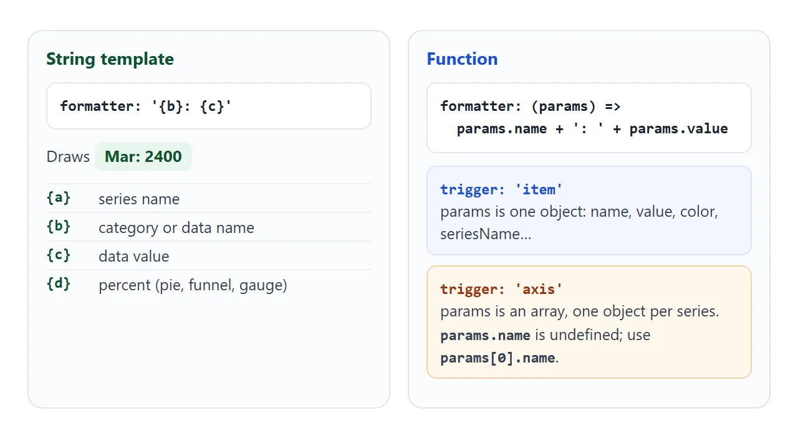The height and width of the screenshot is (441, 798).
Task: Click the 'Mar: 2400' output badge
Action: pyautogui.click(x=143, y=156)
